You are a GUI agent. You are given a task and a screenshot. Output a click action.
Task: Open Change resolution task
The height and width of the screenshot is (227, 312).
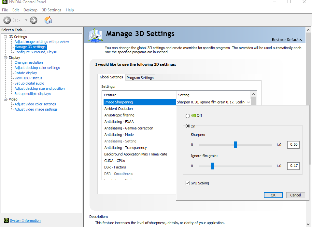(x=29, y=62)
